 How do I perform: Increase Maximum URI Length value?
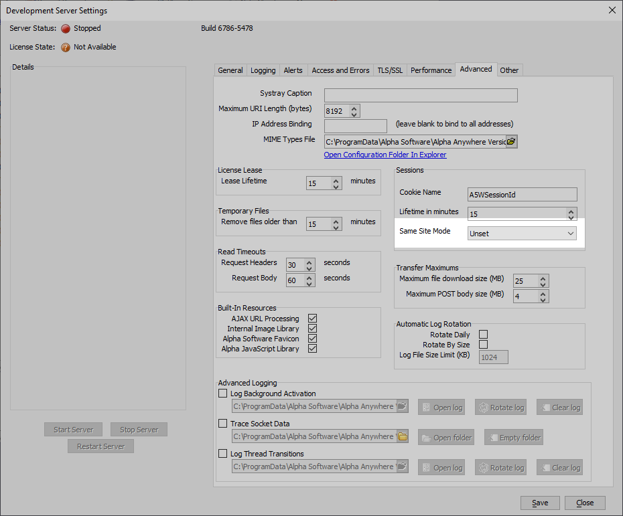click(x=354, y=108)
